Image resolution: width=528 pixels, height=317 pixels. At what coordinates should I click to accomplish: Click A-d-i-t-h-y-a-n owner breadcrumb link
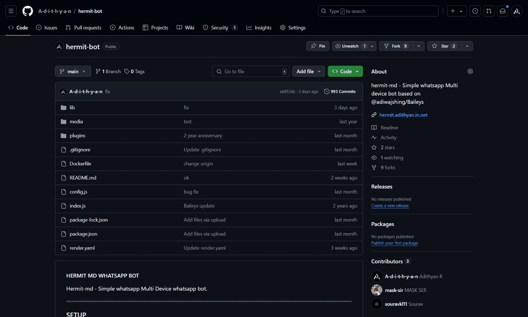click(55, 11)
